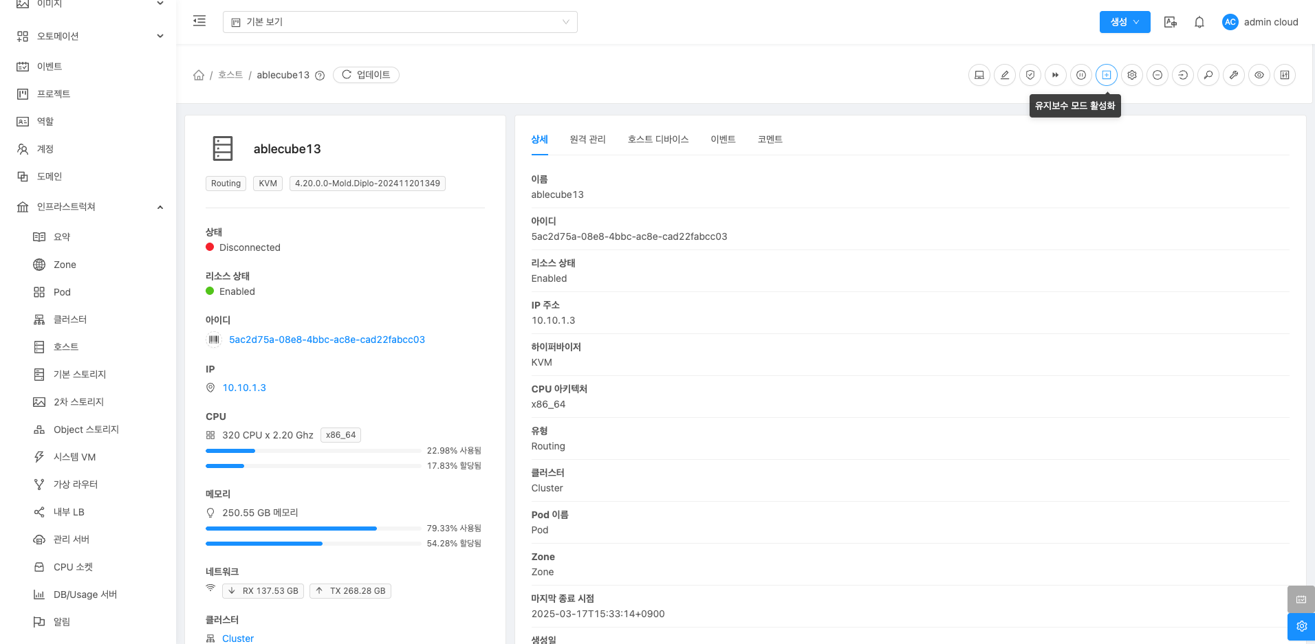Select 기본 스토리지 in the sidebar

[80, 375]
